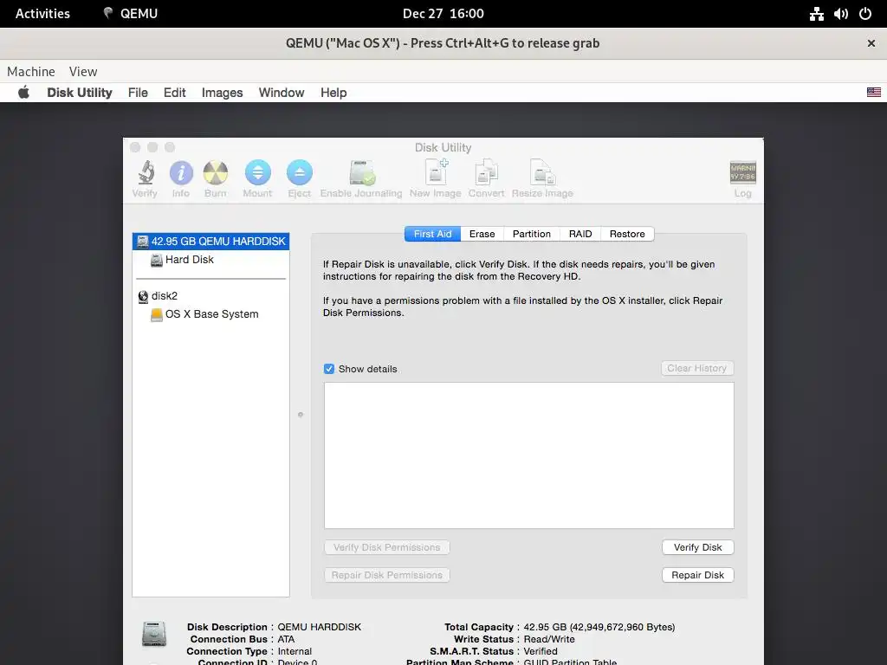Switch to the First Aid tab
This screenshot has width=887, height=665.
433,234
